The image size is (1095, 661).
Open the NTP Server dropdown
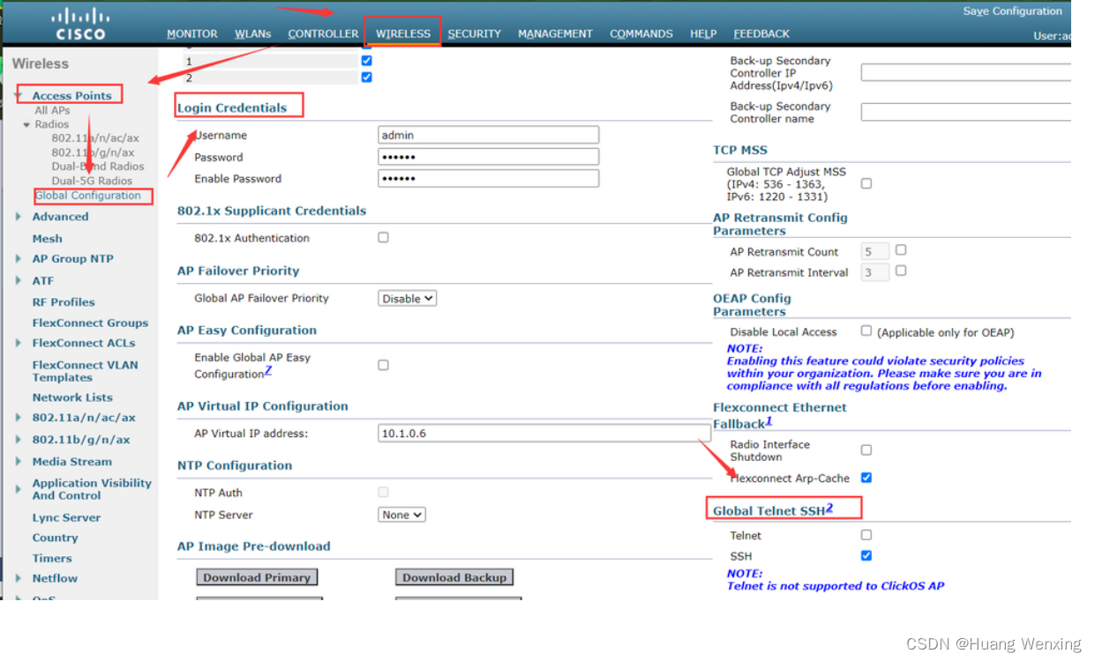[x=401, y=515]
